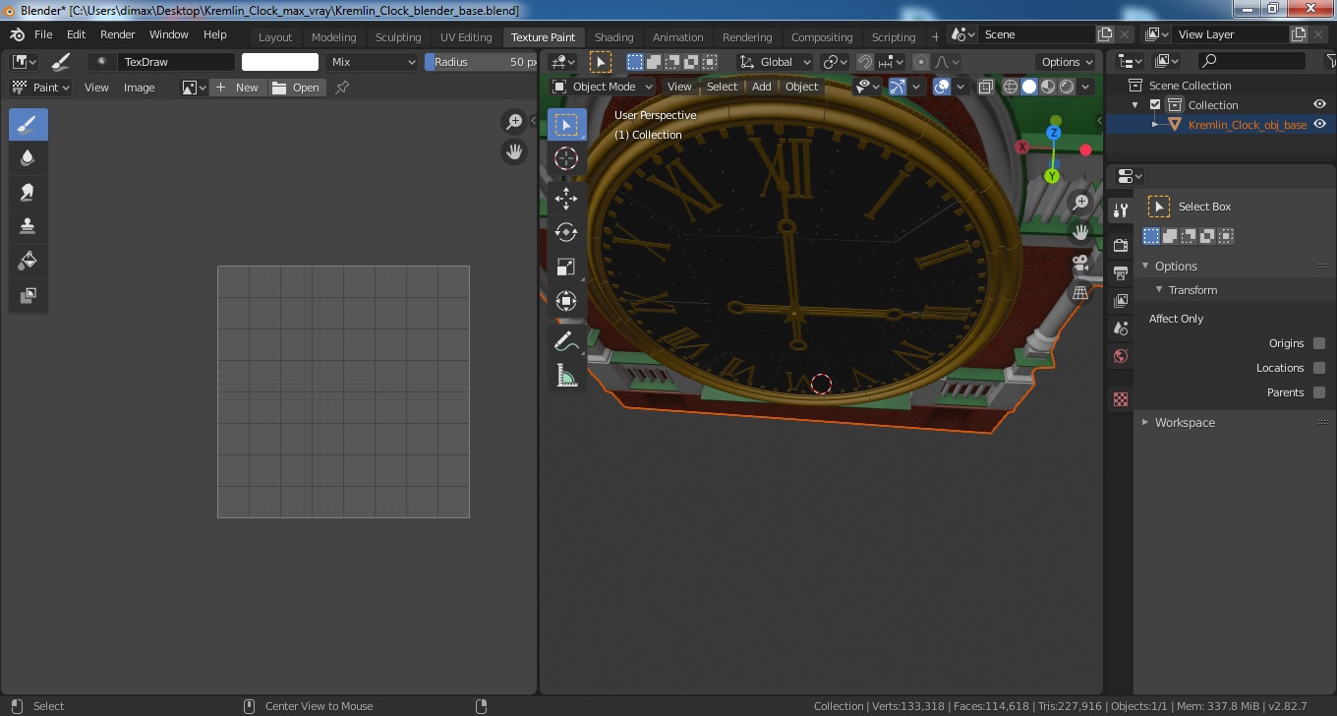This screenshot has height=716, width=1337.
Task: Open the Render properties tab
Action: click(1121, 245)
